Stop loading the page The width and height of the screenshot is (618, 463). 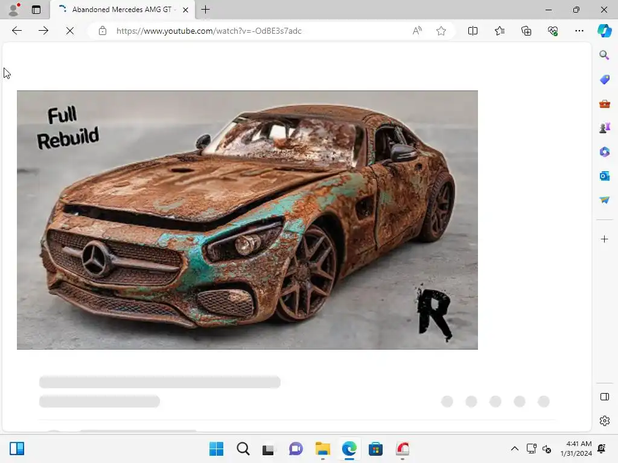coord(70,31)
